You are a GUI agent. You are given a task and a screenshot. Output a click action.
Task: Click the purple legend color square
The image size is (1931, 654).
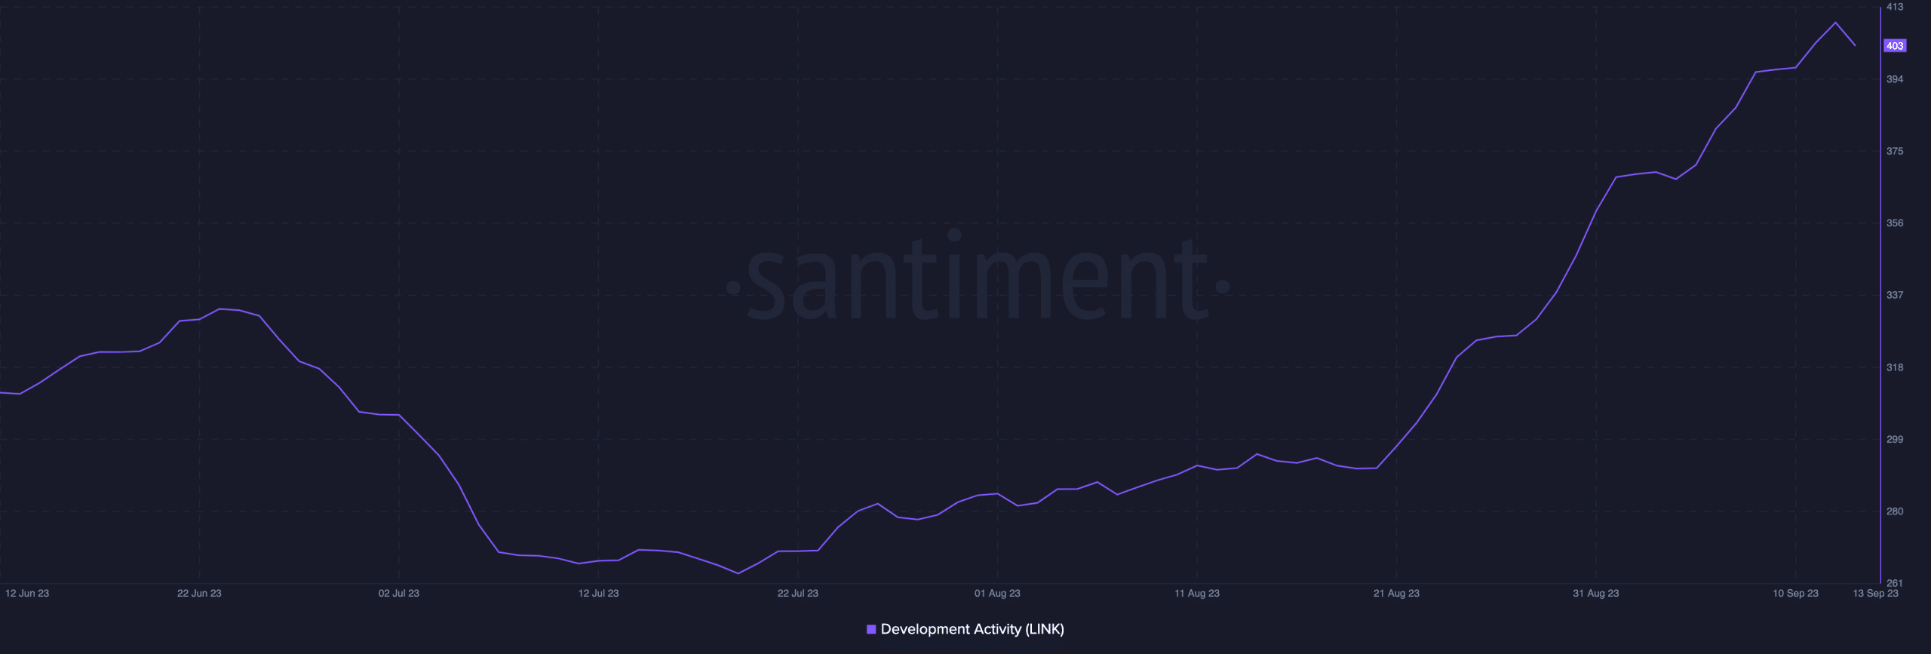871,629
